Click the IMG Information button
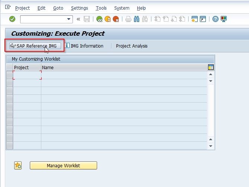Screen dimensions: 249x187 pyautogui.click(x=84, y=46)
